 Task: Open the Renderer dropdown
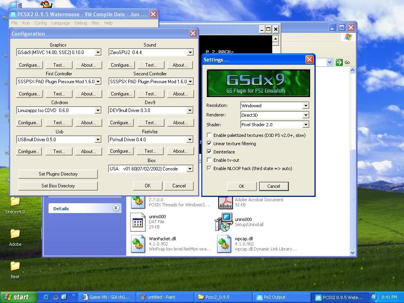click(306, 115)
